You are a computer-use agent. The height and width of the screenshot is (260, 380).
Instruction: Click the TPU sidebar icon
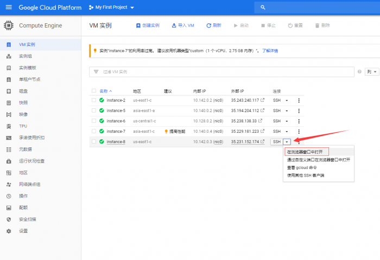(9, 126)
